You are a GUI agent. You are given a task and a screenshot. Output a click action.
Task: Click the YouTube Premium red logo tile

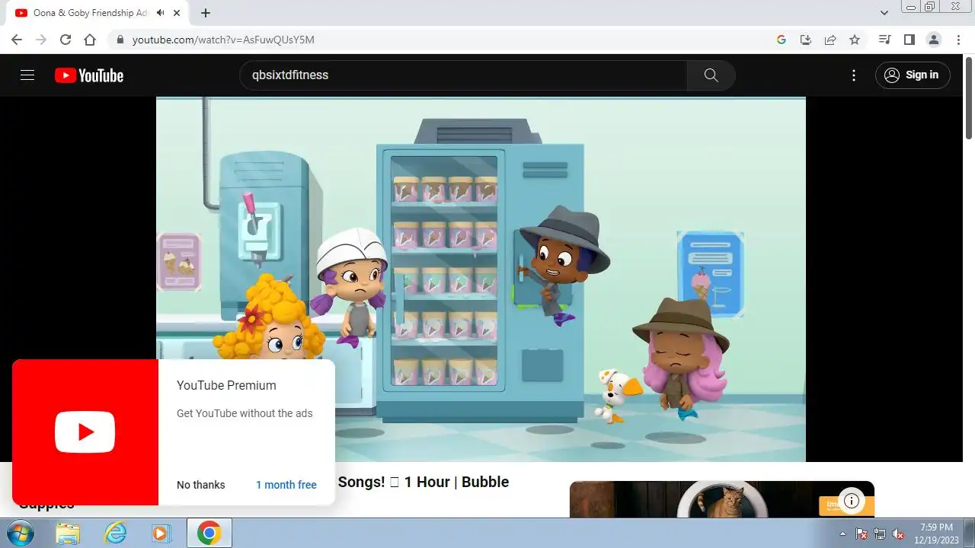click(x=85, y=432)
